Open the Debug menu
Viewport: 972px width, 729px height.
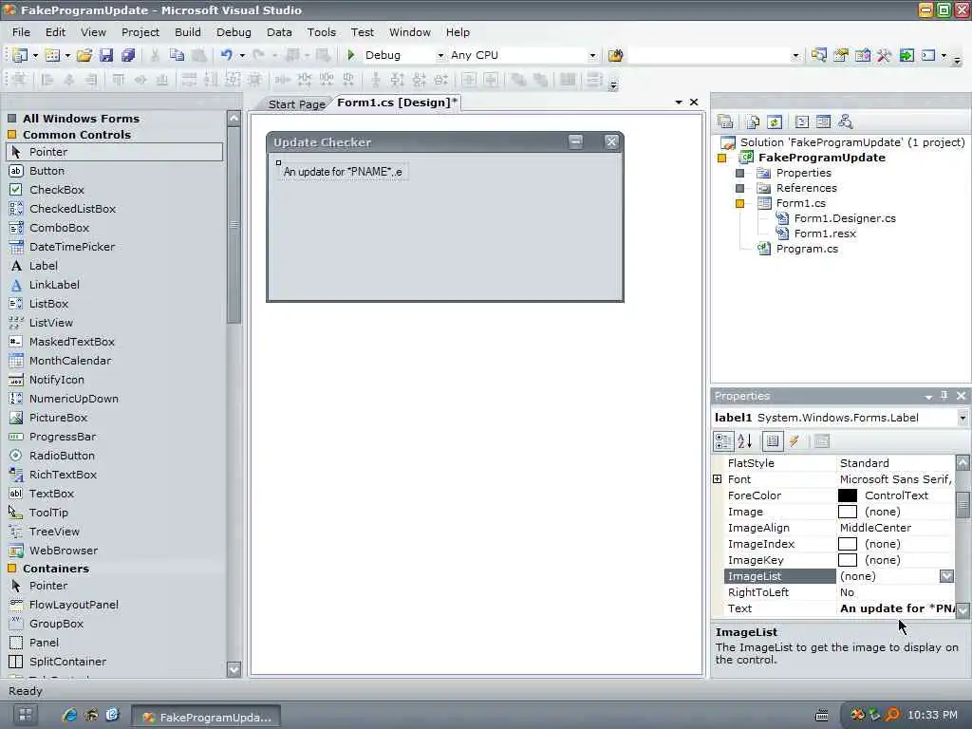[x=234, y=32]
